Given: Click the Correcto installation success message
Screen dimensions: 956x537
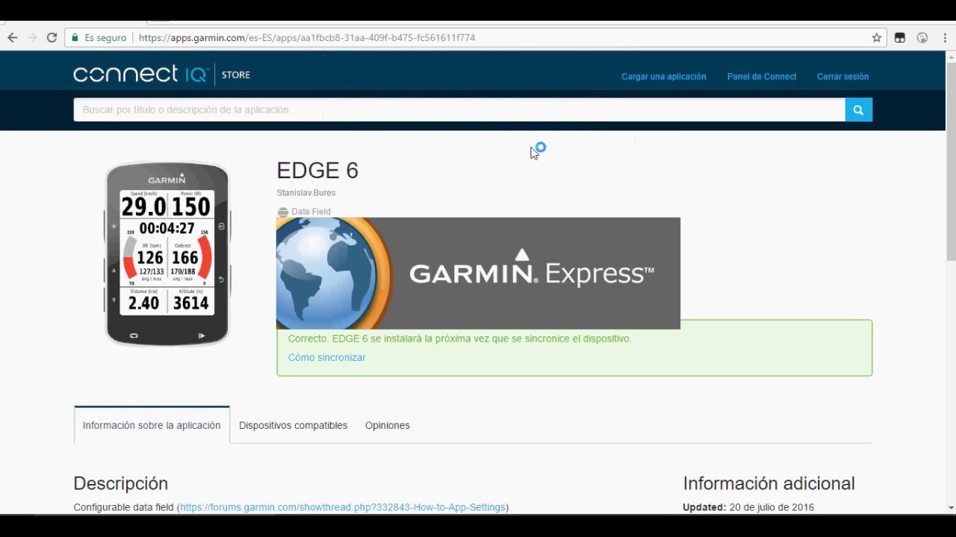Looking at the screenshot, I should coord(459,339).
